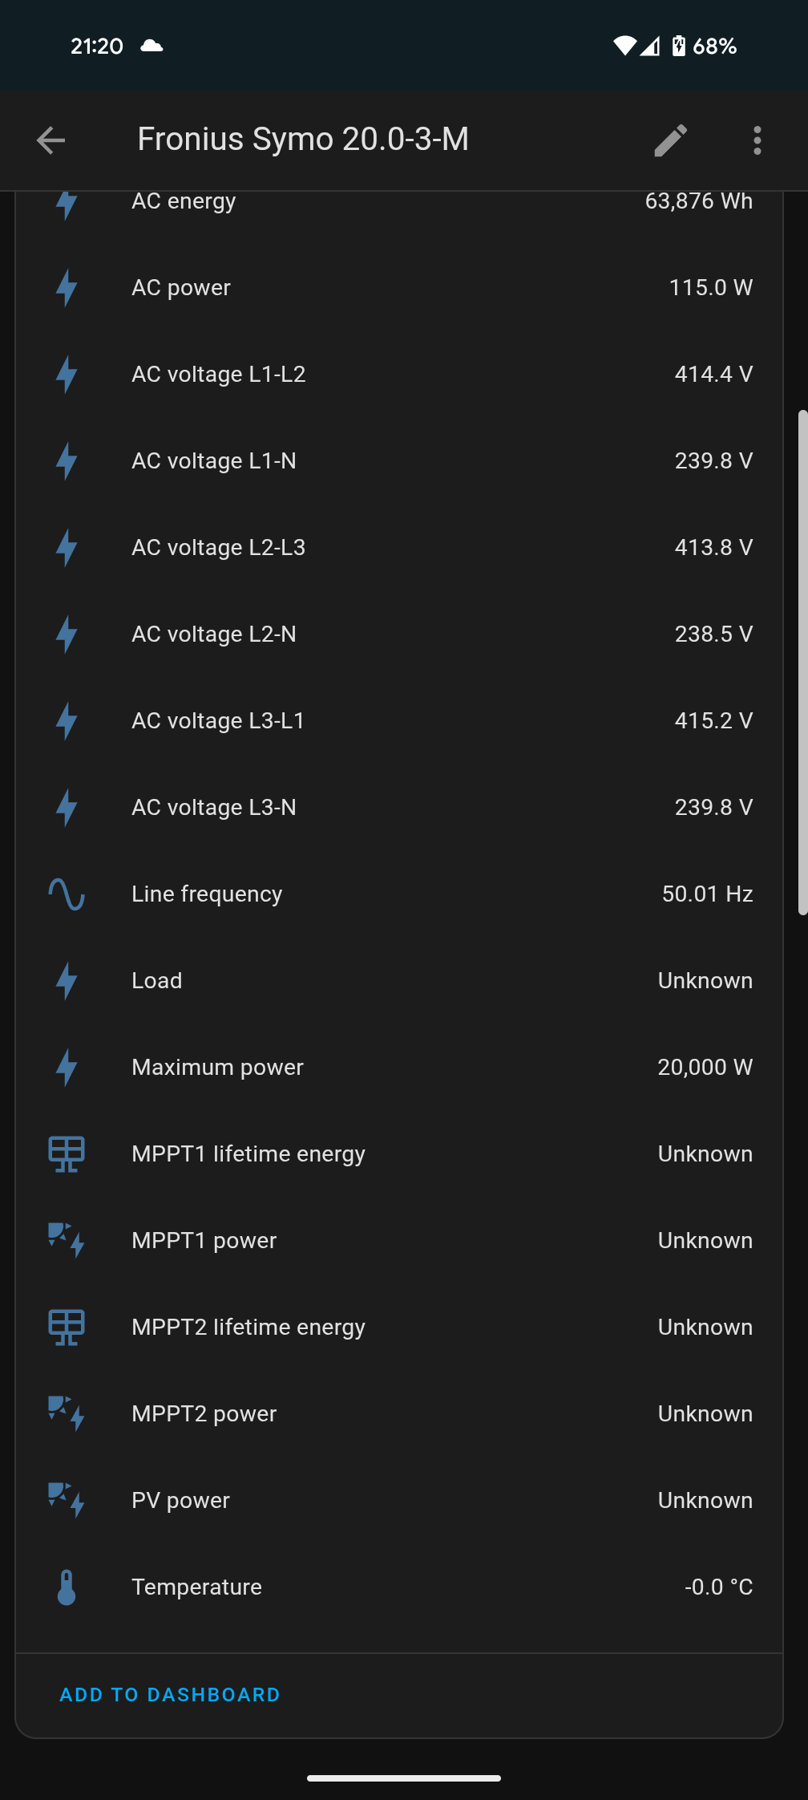Tap the MPPT2 power solar icon
The image size is (808, 1800).
(67, 1413)
